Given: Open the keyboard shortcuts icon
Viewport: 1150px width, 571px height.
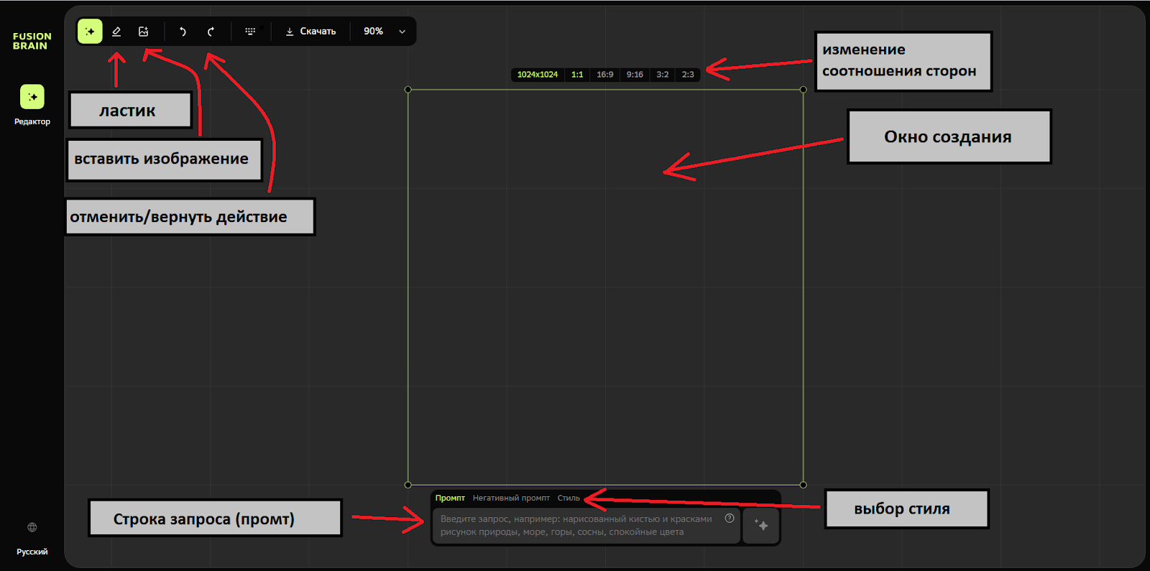Looking at the screenshot, I should 250,32.
